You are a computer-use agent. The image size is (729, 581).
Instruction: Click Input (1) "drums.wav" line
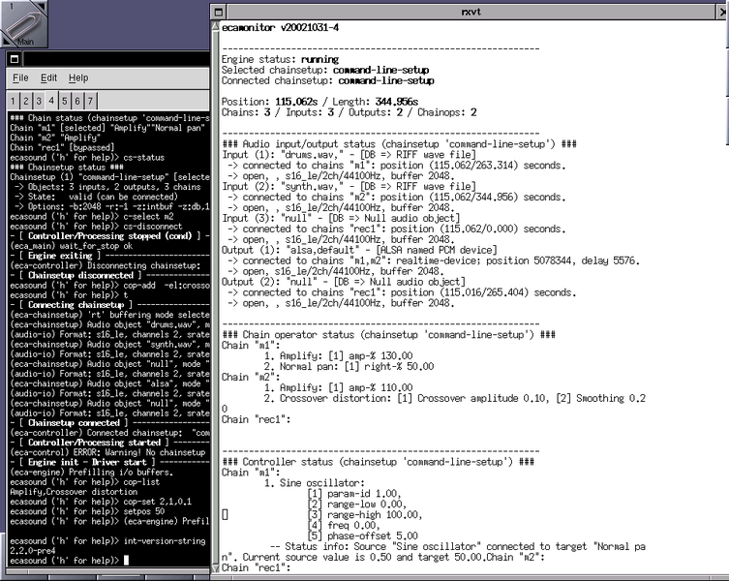[349, 154]
